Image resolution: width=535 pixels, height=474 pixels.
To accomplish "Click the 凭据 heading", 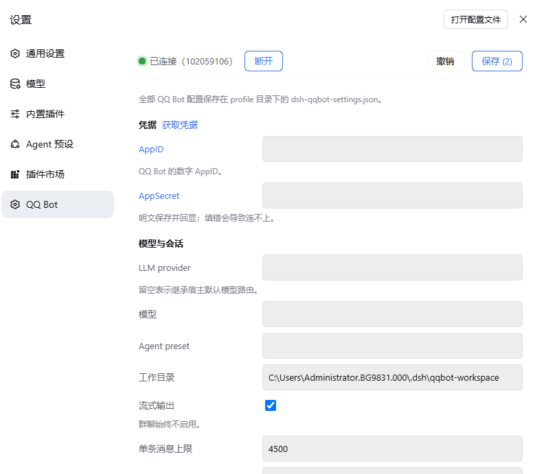I will [x=148, y=125].
